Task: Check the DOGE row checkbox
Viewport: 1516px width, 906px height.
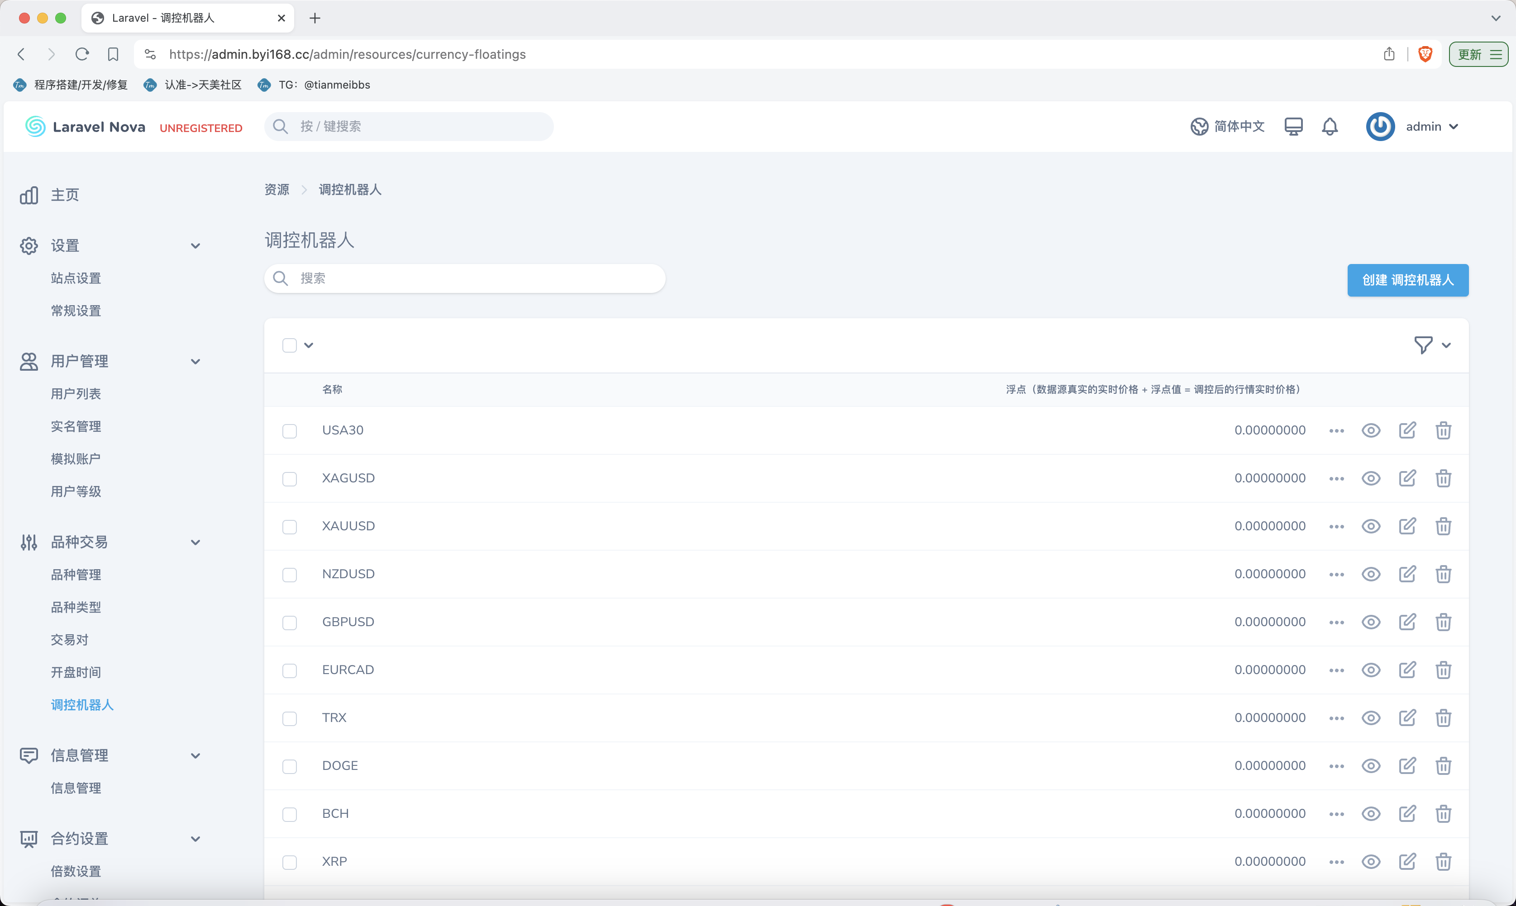Action: click(x=290, y=767)
